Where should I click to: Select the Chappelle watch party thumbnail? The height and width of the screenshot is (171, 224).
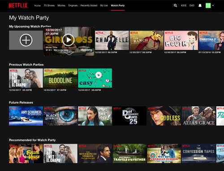coord(112,40)
